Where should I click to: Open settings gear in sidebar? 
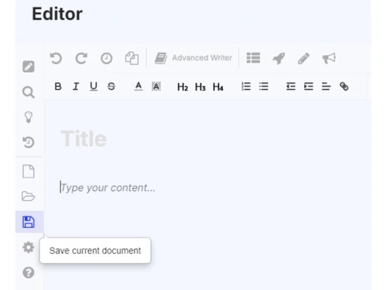pyautogui.click(x=29, y=247)
